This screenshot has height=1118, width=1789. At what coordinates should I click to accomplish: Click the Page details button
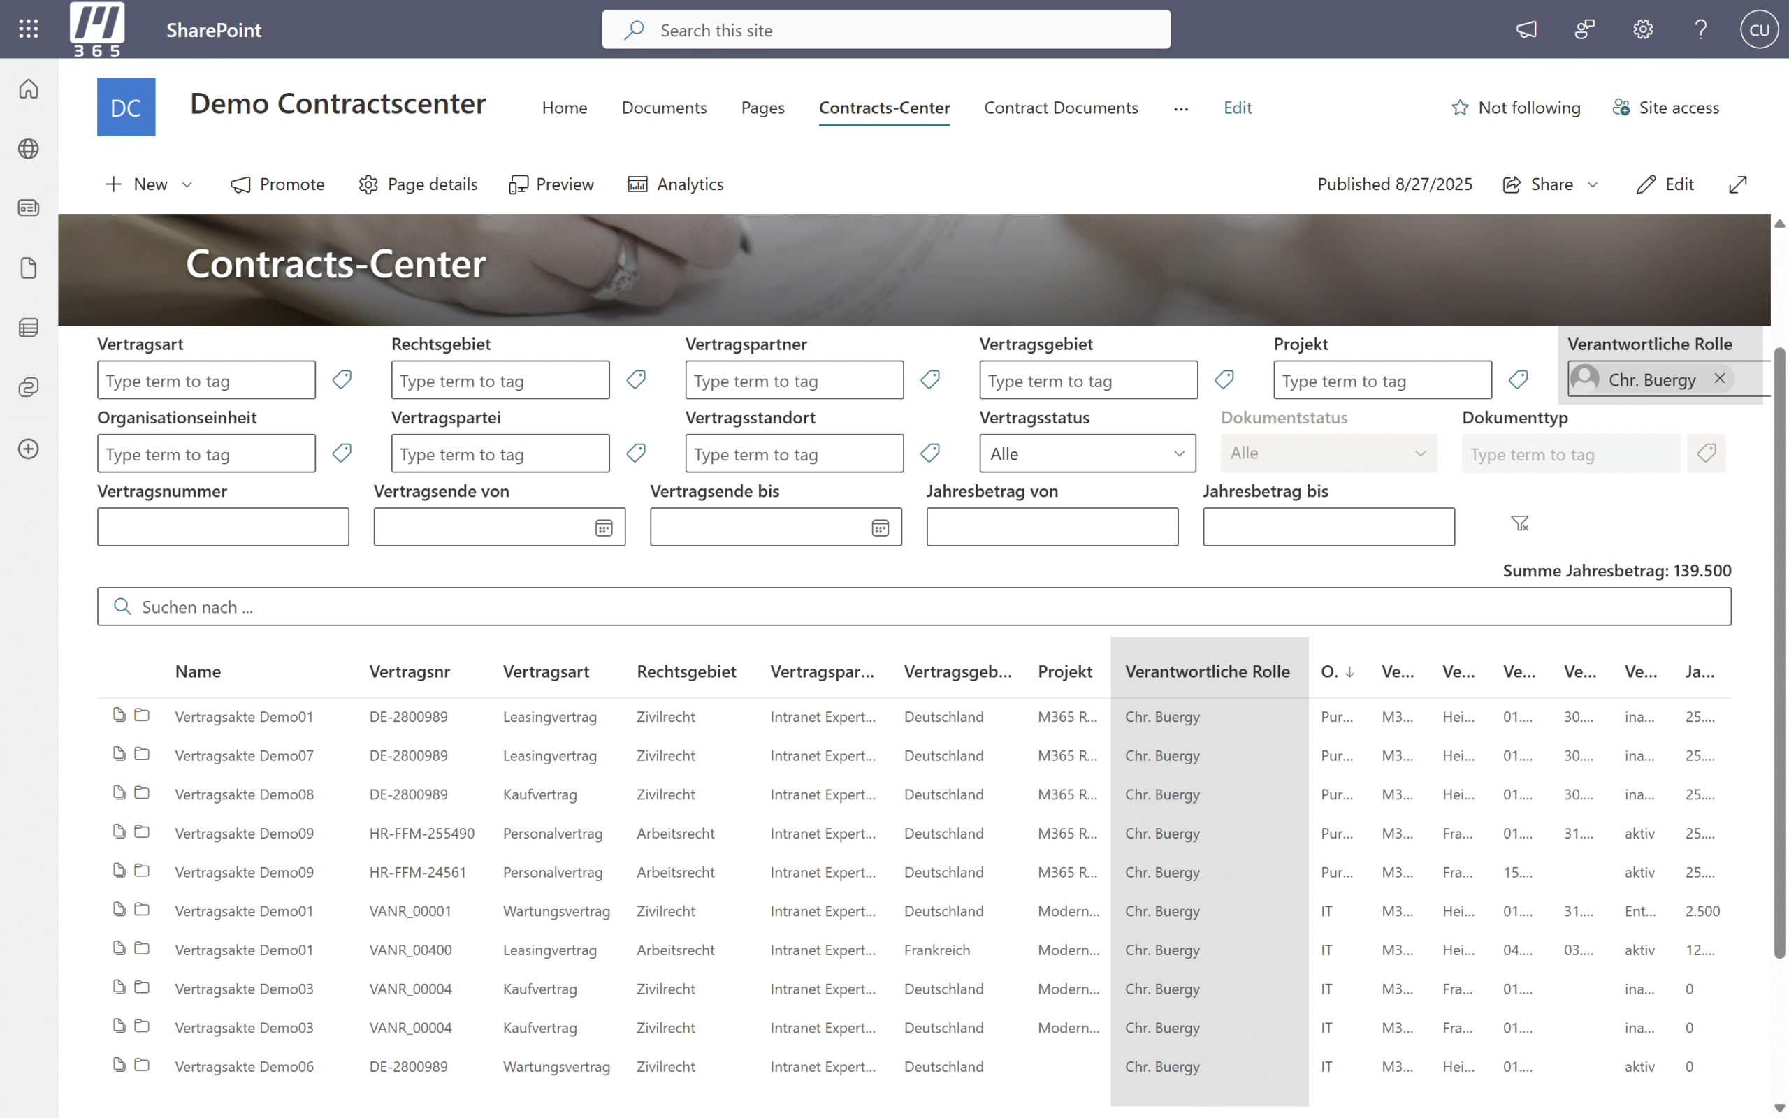coord(418,184)
